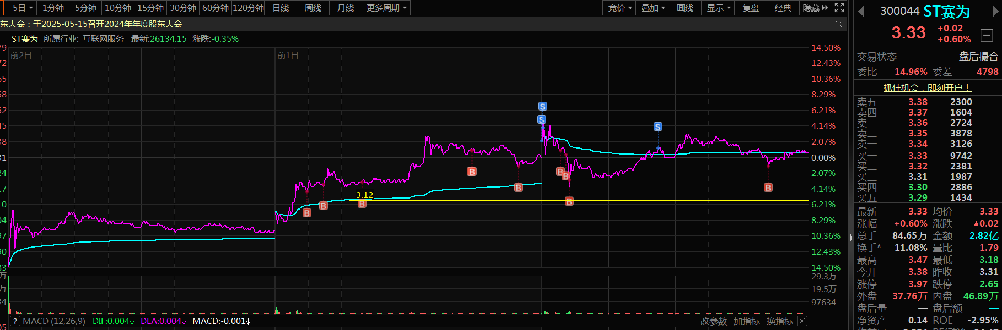Switch to 日线 daily chart
This screenshot has height=330, width=1002.
pos(281,8)
